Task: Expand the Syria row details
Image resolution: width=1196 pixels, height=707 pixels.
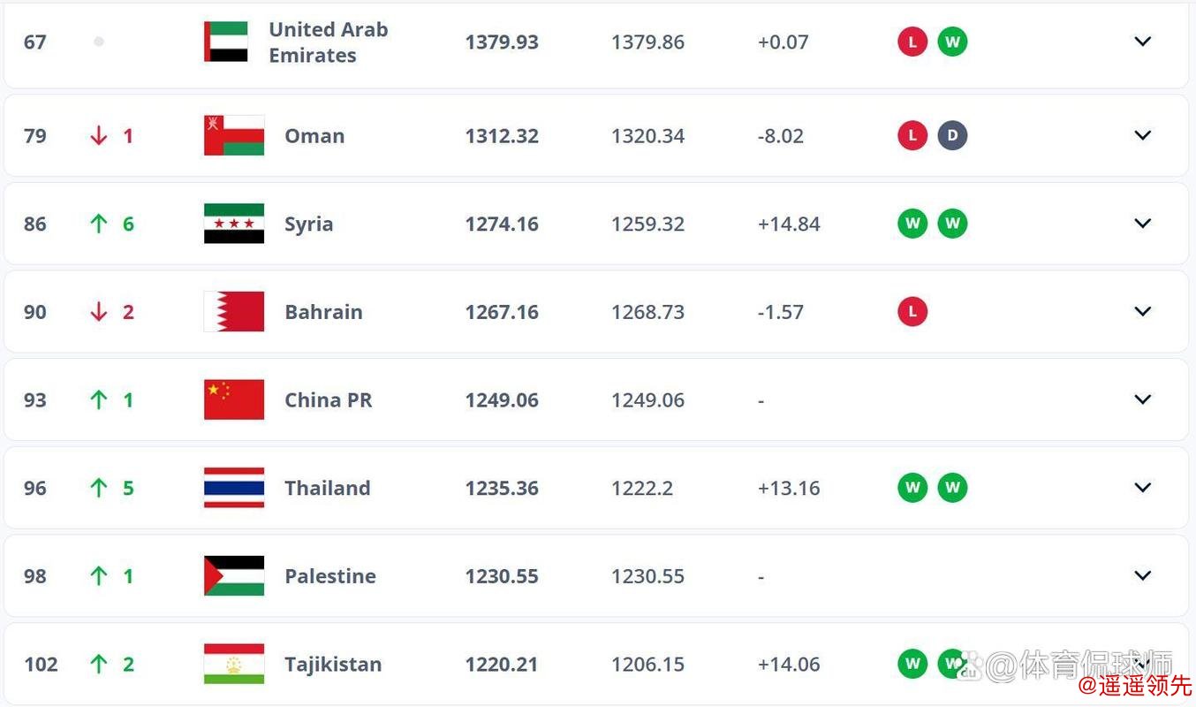Action: 1143,224
